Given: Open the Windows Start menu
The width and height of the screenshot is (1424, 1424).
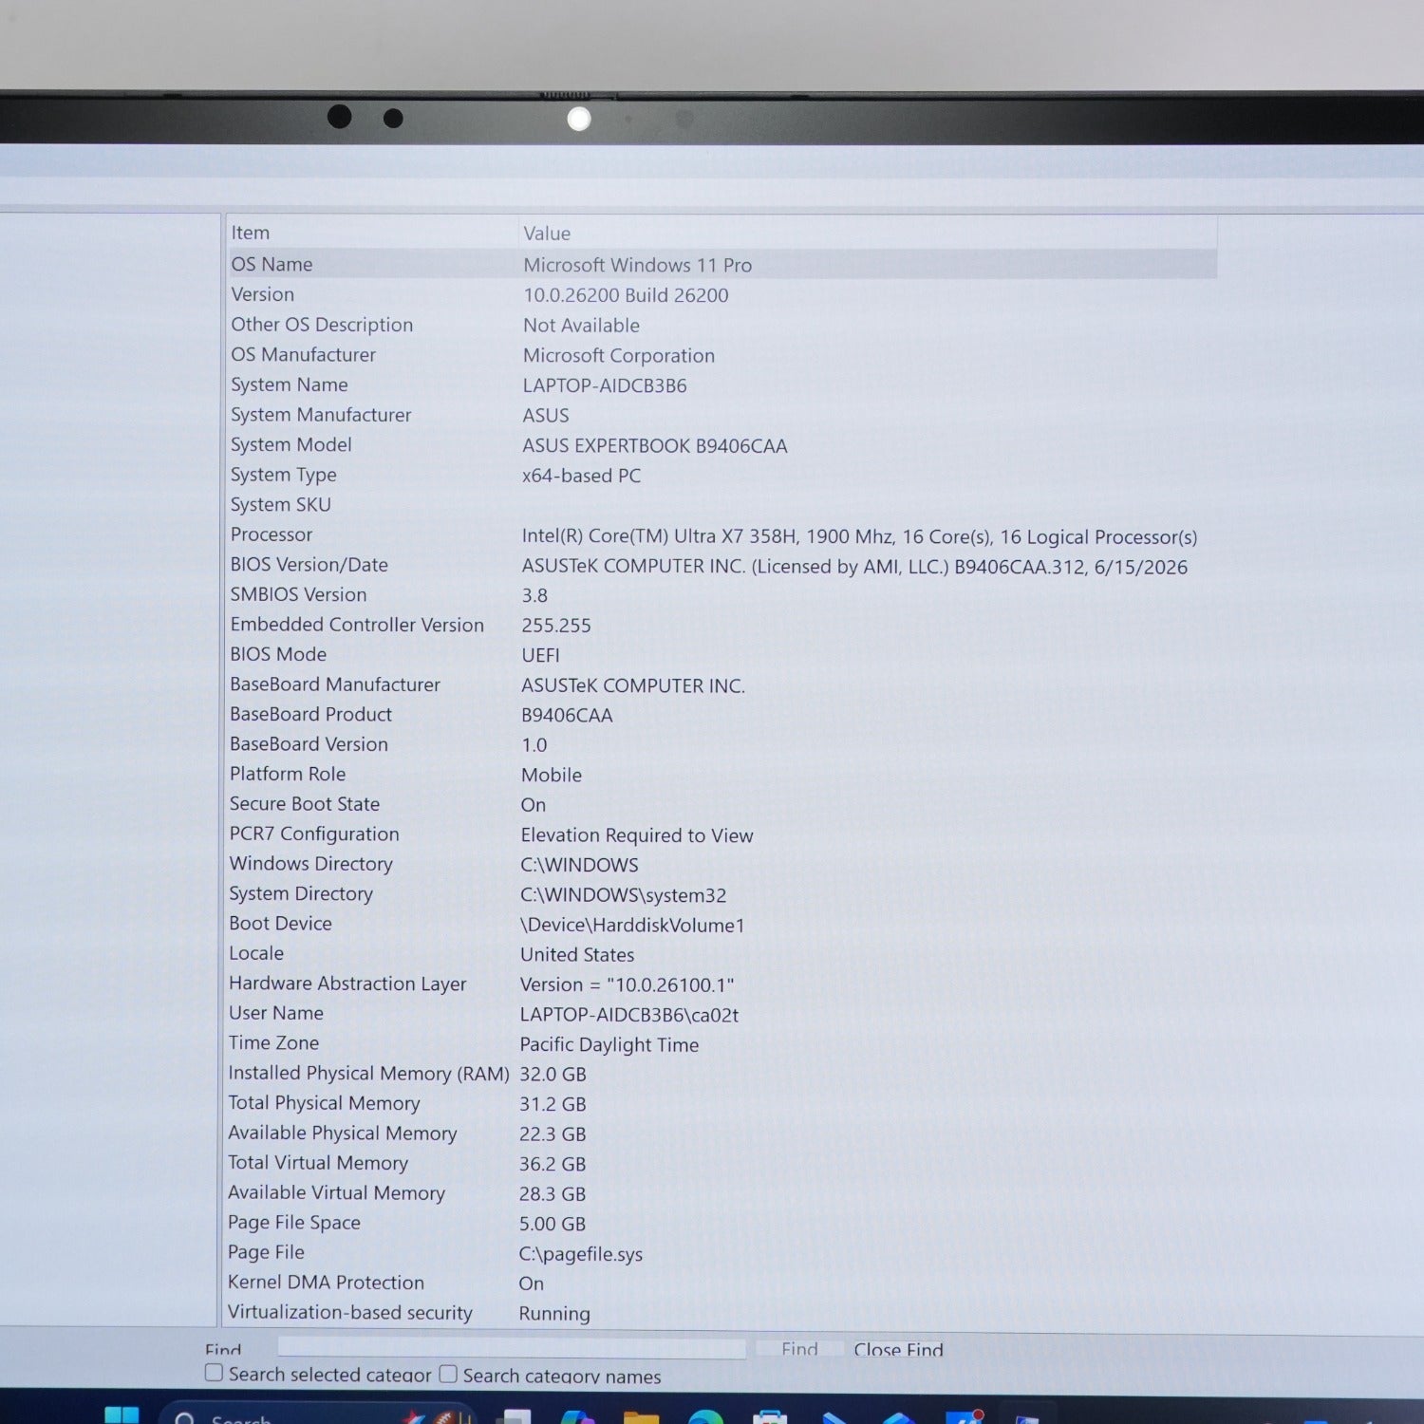Looking at the screenshot, I should tap(122, 1415).
